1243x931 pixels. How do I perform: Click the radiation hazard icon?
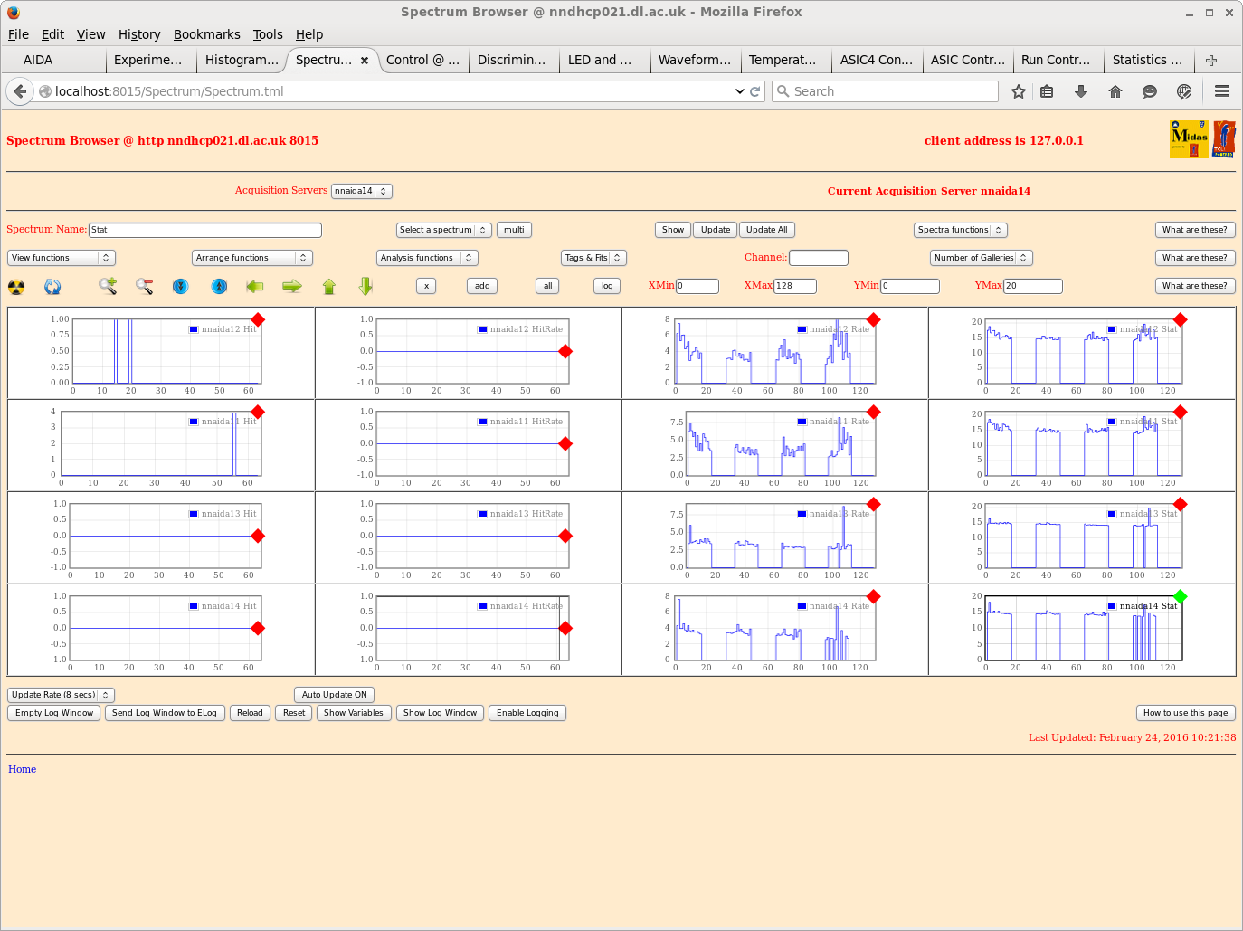[16, 287]
